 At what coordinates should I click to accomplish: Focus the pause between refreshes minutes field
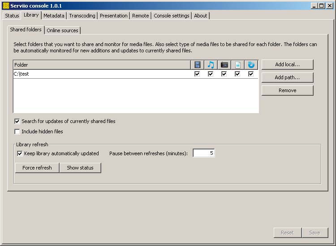(x=203, y=153)
